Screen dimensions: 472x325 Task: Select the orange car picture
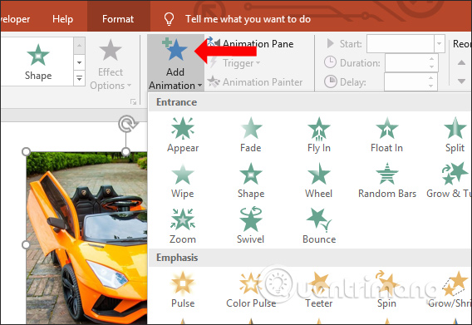click(x=86, y=238)
